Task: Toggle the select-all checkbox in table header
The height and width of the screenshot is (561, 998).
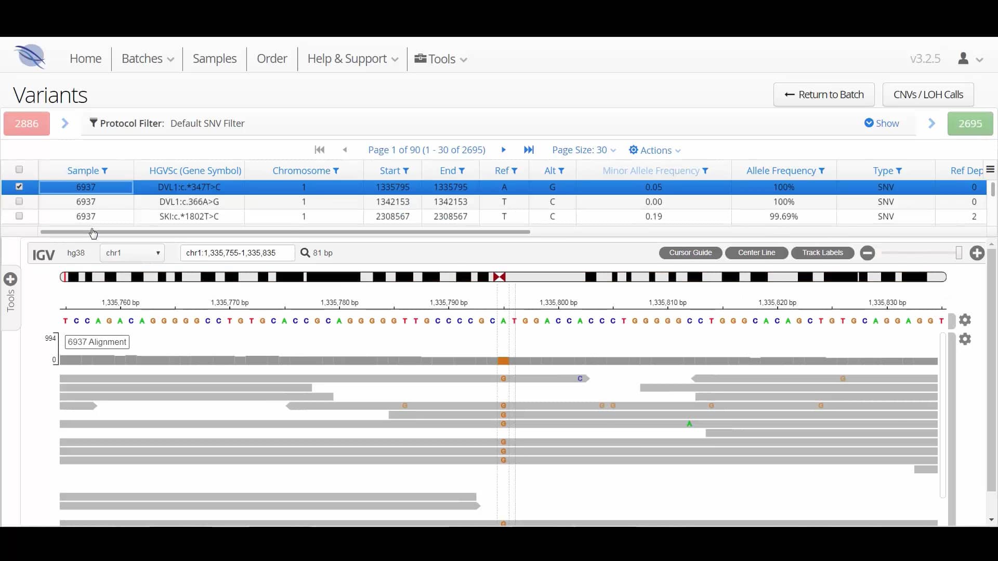Action: coord(19,169)
